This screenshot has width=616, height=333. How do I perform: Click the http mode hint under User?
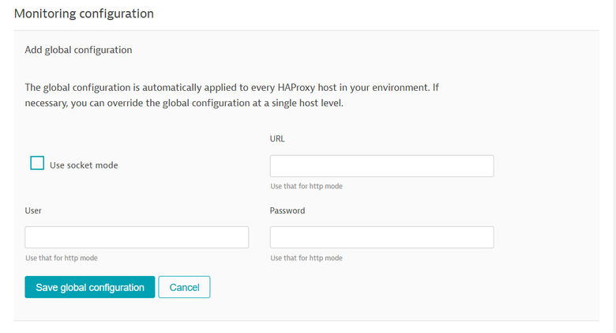click(62, 258)
